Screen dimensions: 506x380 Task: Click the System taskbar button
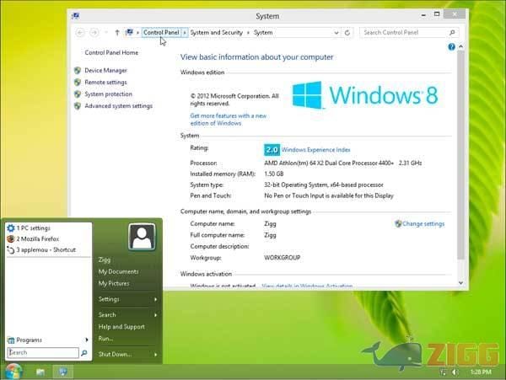(63, 372)
